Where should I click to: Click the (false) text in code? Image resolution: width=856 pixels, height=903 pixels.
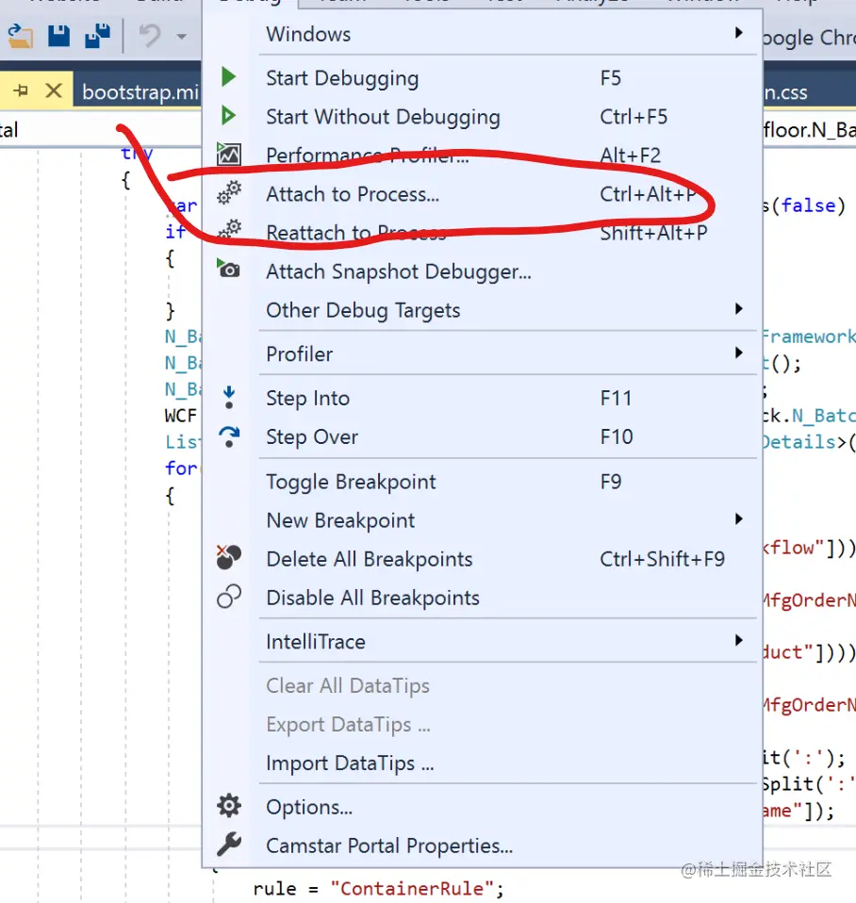click(808, 205)
